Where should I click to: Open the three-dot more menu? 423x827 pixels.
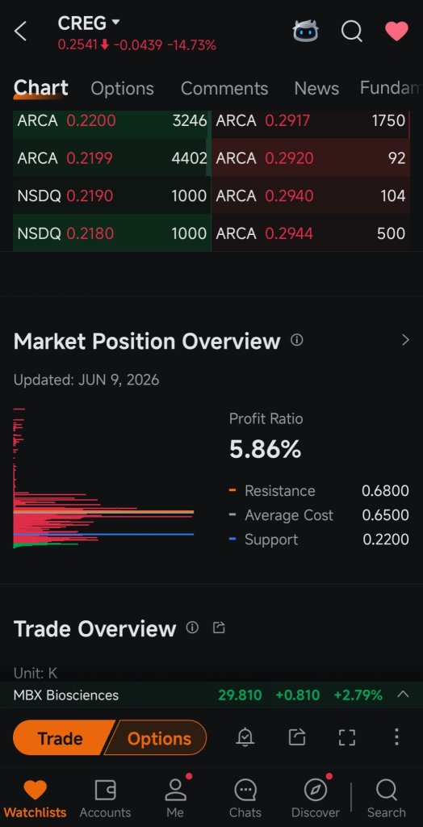396,737
